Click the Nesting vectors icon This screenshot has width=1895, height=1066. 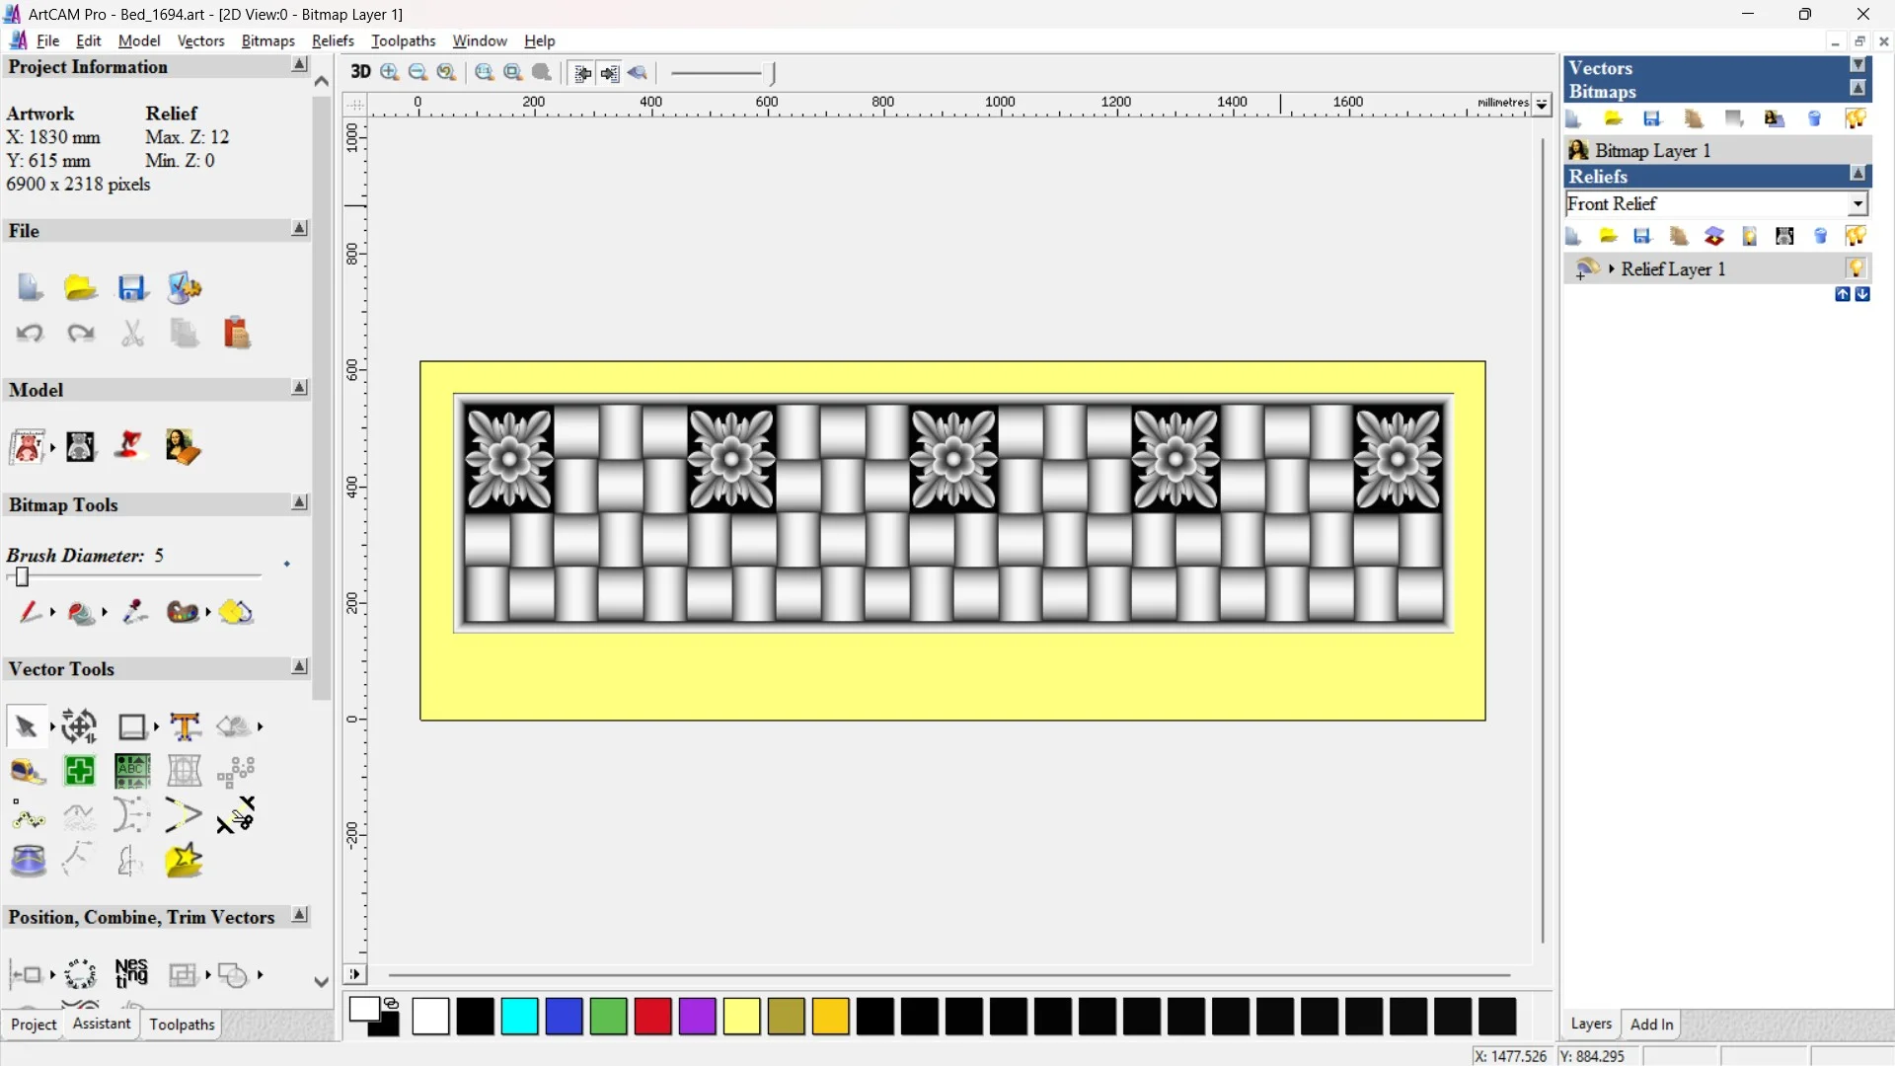[x=131, y=974]
